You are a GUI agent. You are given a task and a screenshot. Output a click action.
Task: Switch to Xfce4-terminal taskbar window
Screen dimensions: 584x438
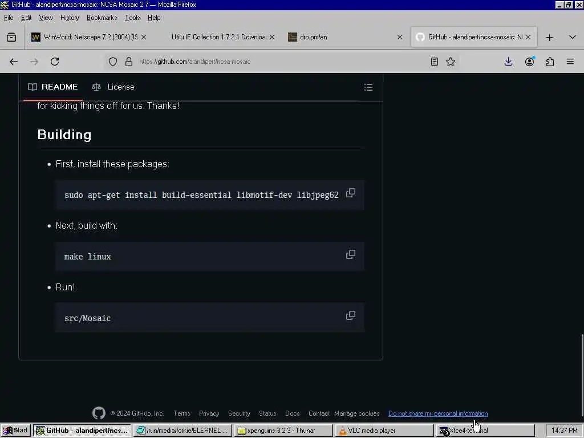pyautogui.click(x=485, y=431)
